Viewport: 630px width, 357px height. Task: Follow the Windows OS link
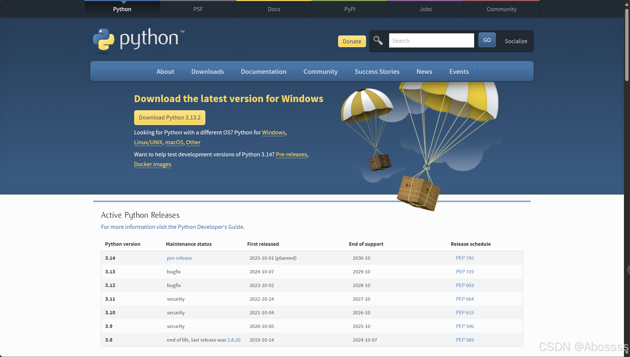[x=274, y=132]
